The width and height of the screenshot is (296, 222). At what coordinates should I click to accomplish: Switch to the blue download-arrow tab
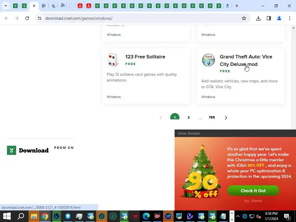click(x=227, y=6)
